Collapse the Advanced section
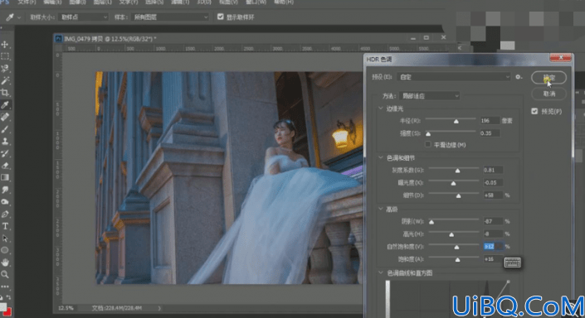The image size is (585, 318). click(381, 210)
